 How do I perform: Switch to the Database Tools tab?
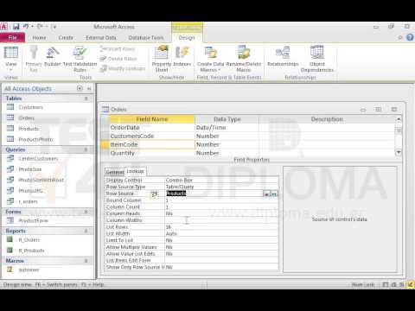pos(146,38)
